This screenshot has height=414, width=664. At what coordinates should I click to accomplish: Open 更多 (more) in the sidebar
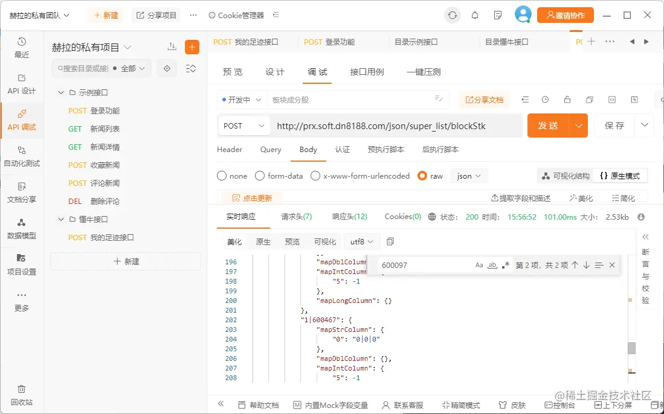coord(22,301)
